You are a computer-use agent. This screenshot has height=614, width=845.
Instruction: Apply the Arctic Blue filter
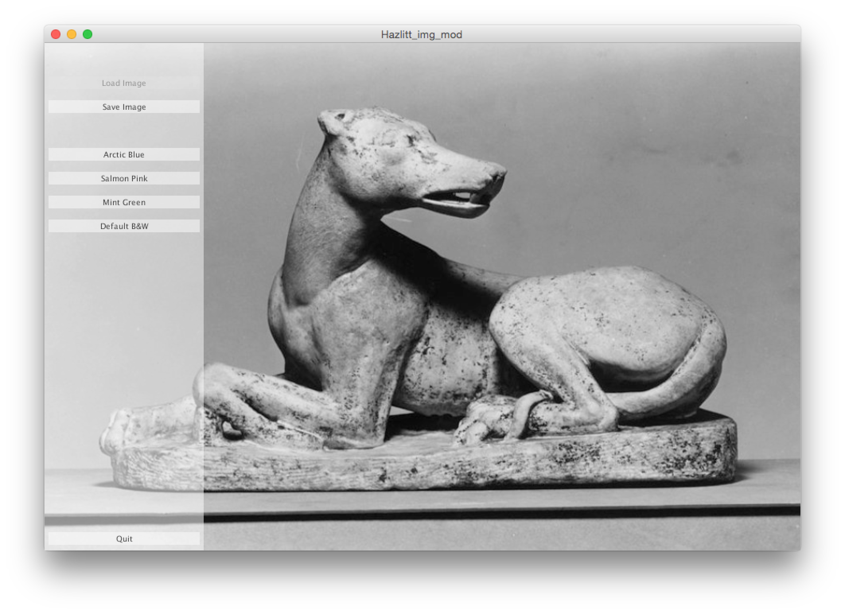tap(124, 155)
